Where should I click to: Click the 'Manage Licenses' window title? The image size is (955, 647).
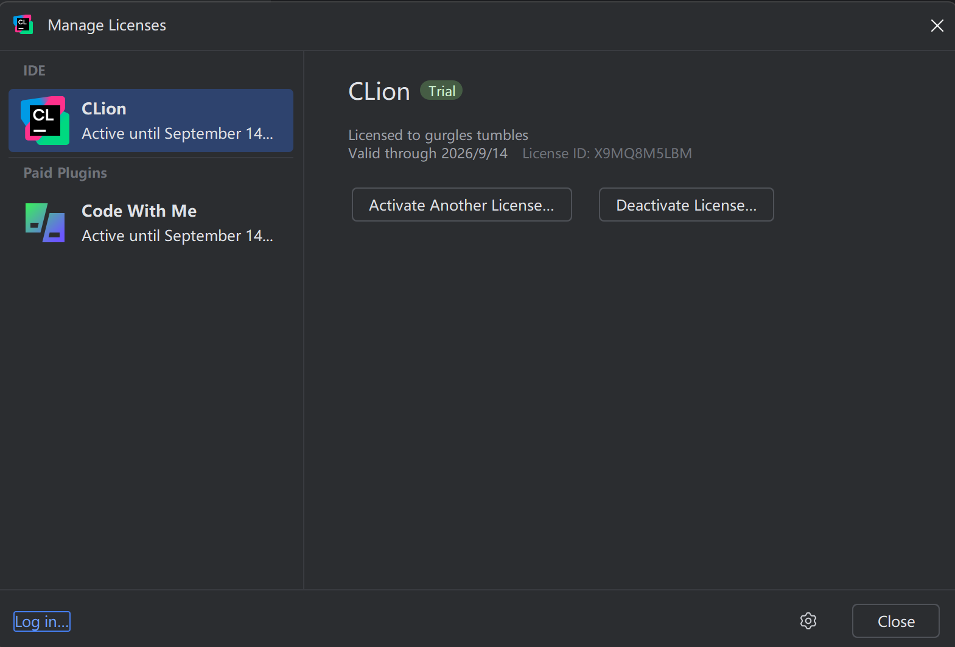(x=107, y=25)
